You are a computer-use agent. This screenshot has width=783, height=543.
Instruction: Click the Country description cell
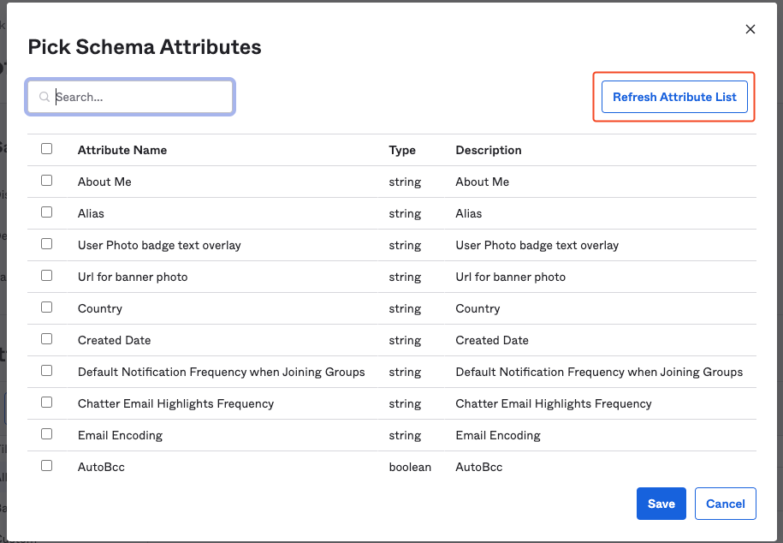click(478, 308)
